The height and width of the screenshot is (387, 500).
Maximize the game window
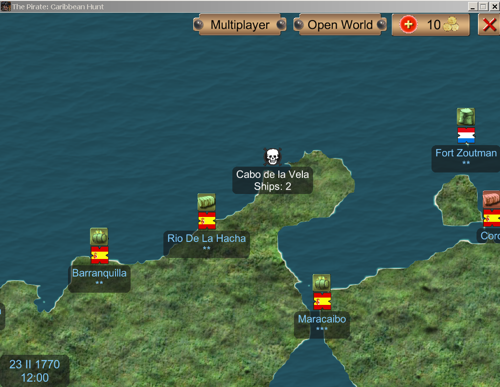click(483, 6)
